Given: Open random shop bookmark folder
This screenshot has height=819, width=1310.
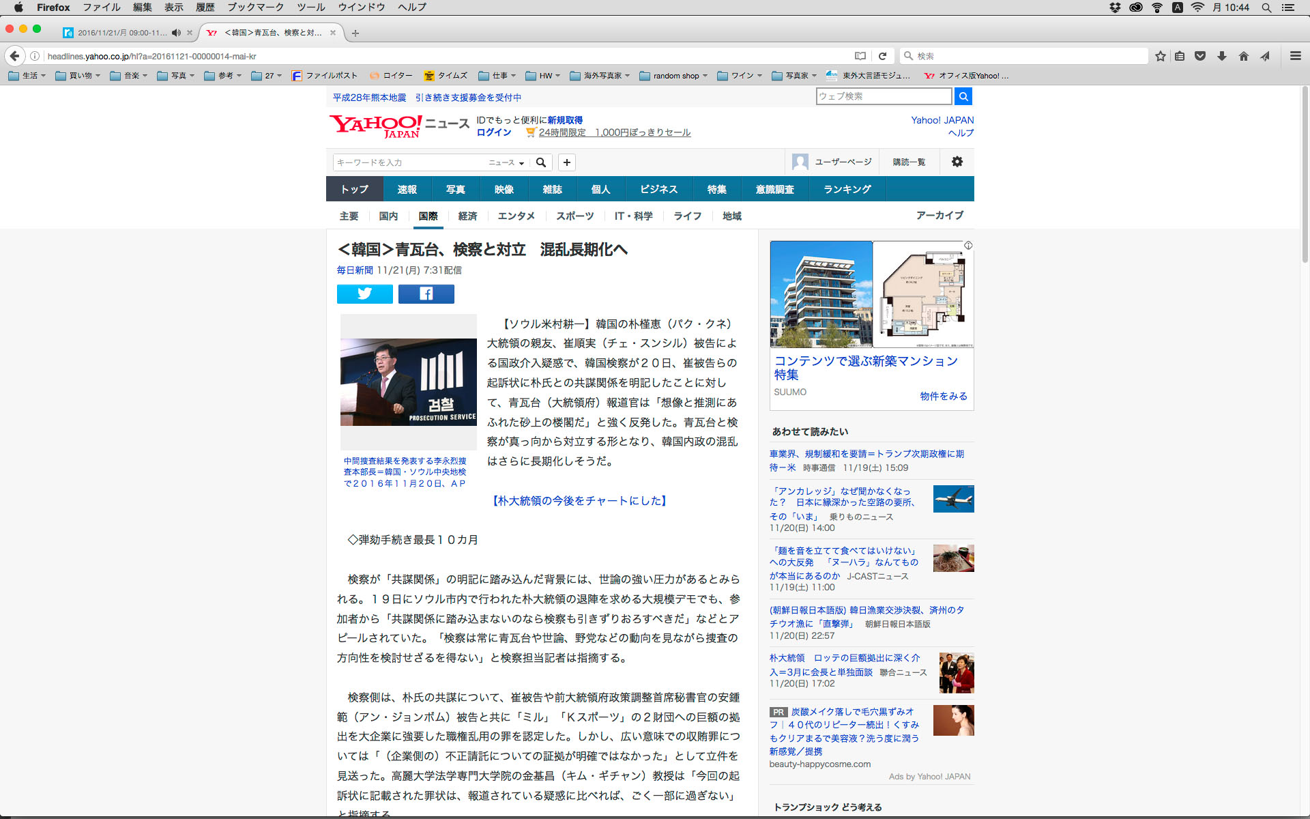Looking at the screenshot, I should click(674, 76).
